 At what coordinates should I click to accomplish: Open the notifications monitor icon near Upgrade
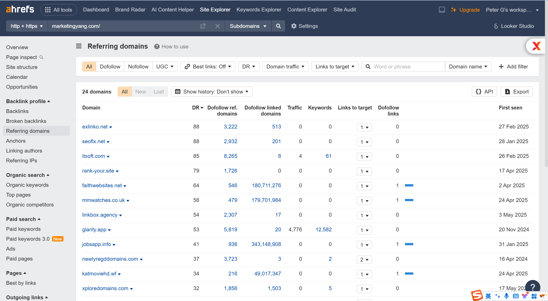pyautogui.click(x=442, y=10)
